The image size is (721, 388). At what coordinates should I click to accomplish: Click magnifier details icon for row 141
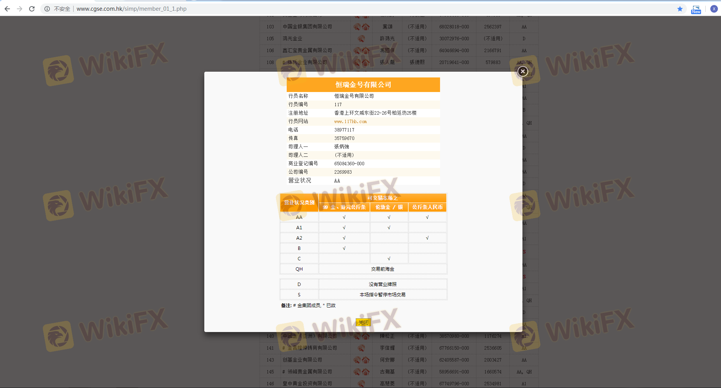(361, 348)
